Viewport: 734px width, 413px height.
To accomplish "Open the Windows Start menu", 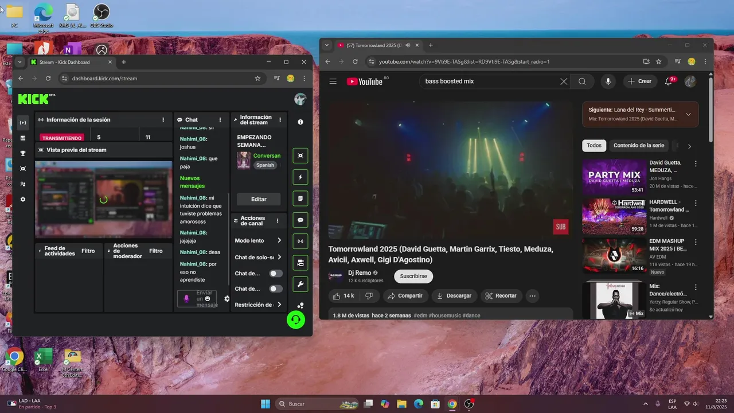I will 266,404.
